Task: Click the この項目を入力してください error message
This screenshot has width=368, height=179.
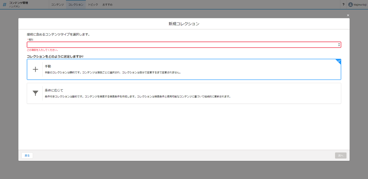Action: (x=42, y=50)
